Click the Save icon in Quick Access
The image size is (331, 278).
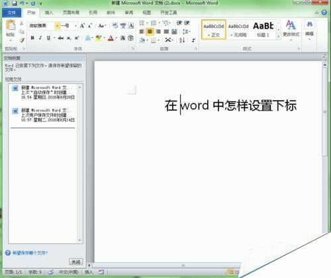(x=14, y=3)
